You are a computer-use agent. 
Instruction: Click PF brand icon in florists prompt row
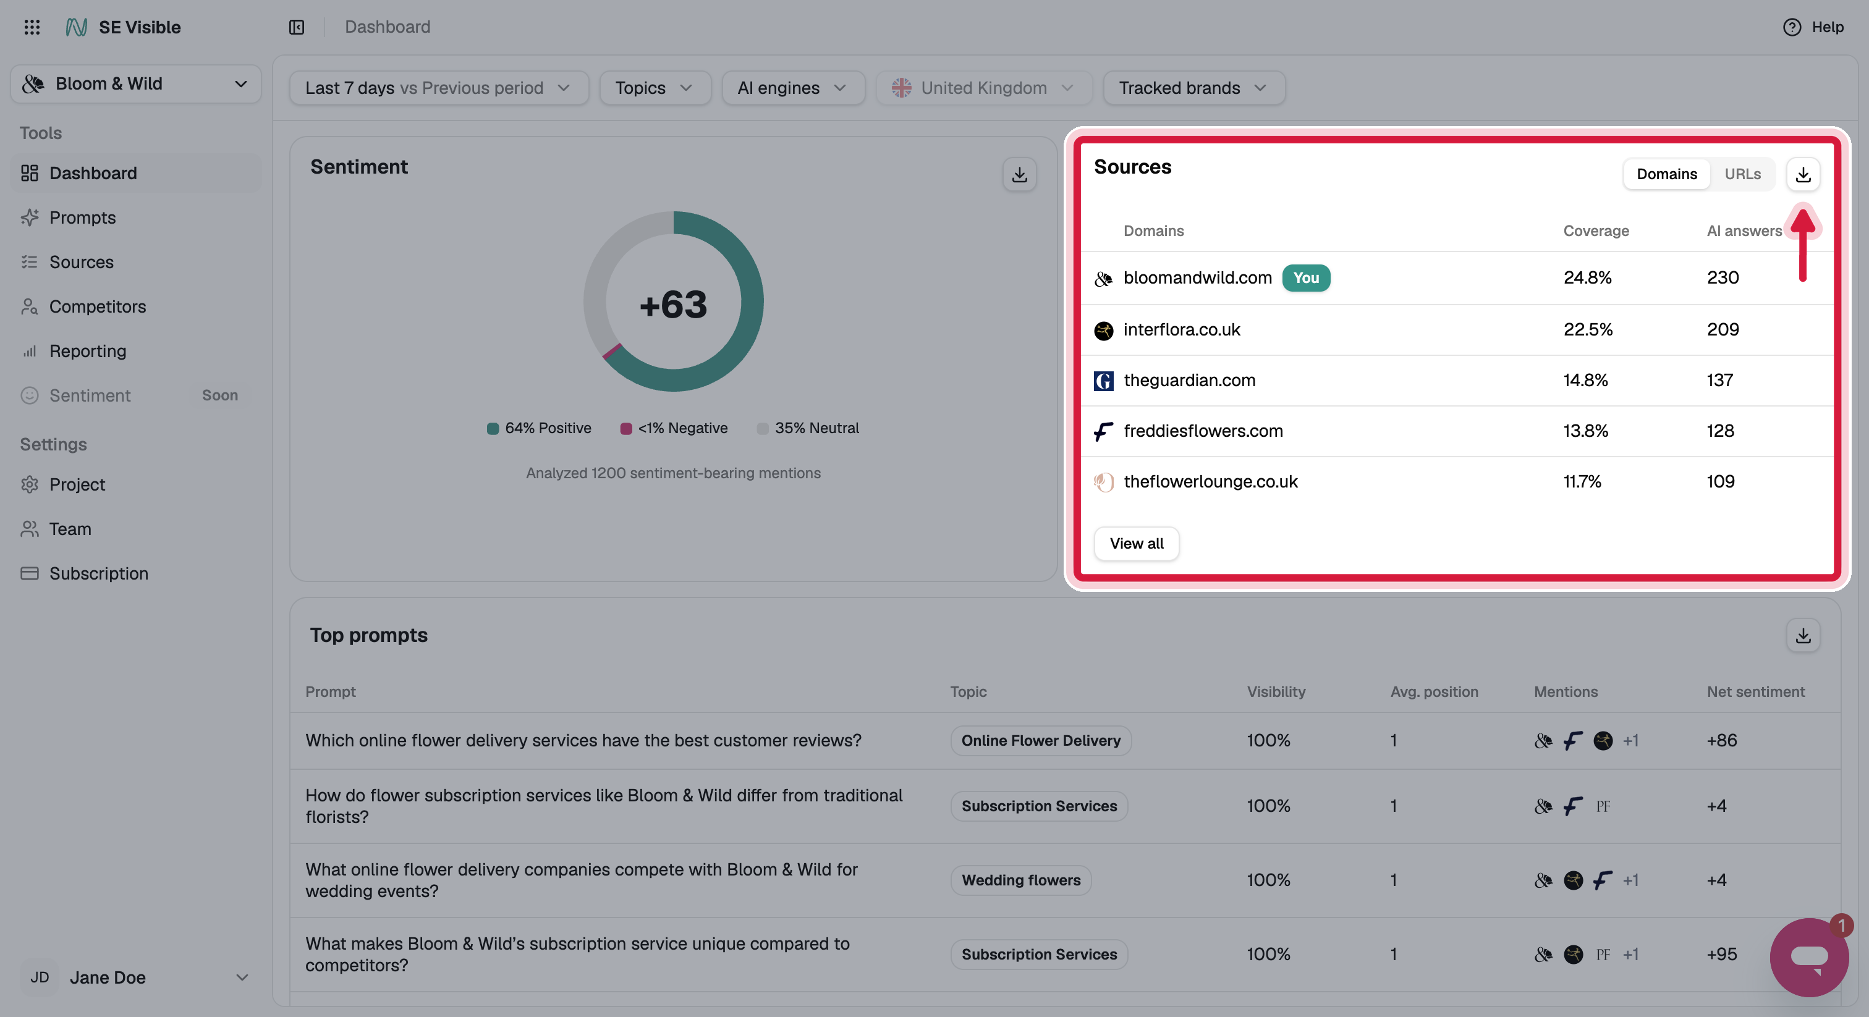click(1603, 807)
